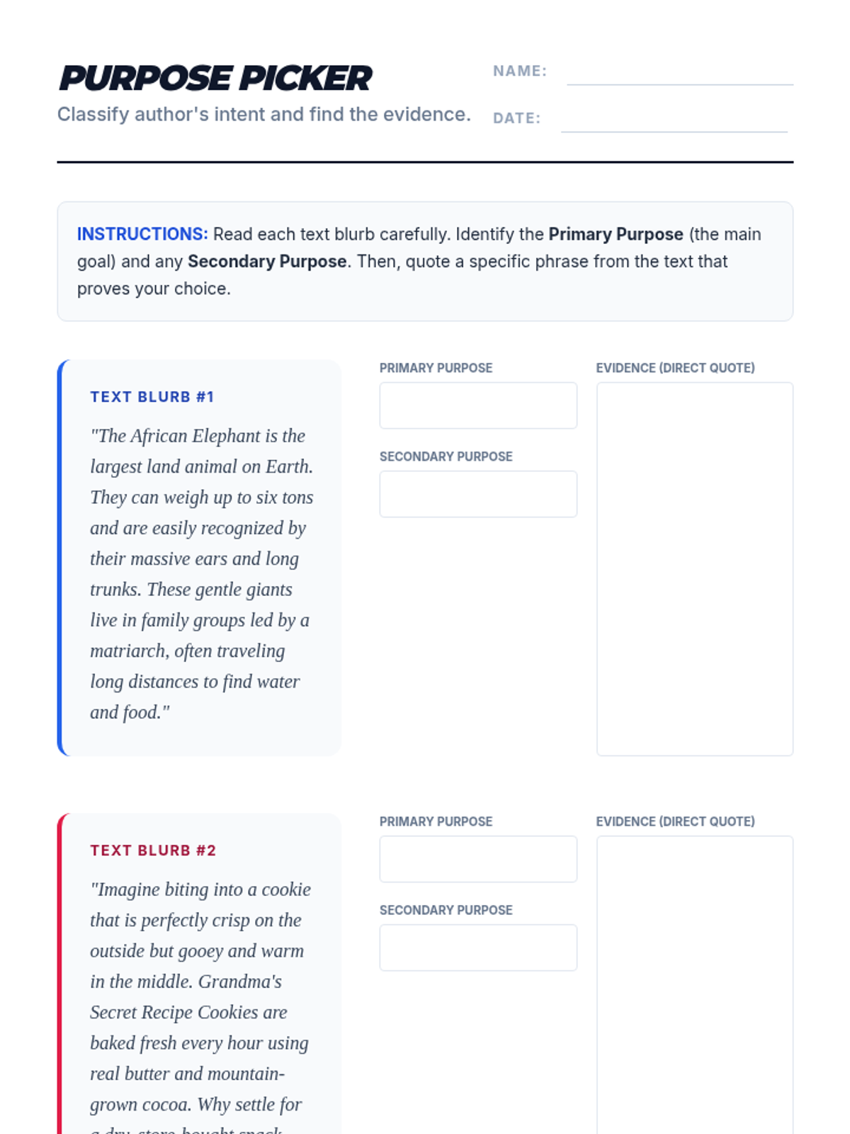Click bold Primary Purpose in instructions

pos(616,234)
